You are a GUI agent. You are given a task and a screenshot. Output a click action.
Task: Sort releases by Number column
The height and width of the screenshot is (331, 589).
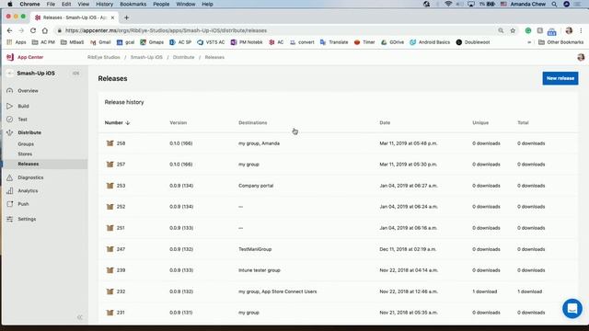pos(117,122)
